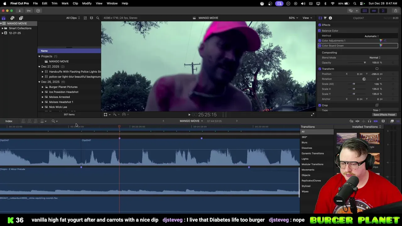Open the Crop Type Trim dropdown
The height and width of the screenshot is (226, 402).
377,110
